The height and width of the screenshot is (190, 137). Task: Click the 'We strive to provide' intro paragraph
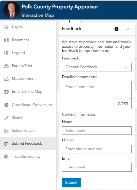point(97,46)
